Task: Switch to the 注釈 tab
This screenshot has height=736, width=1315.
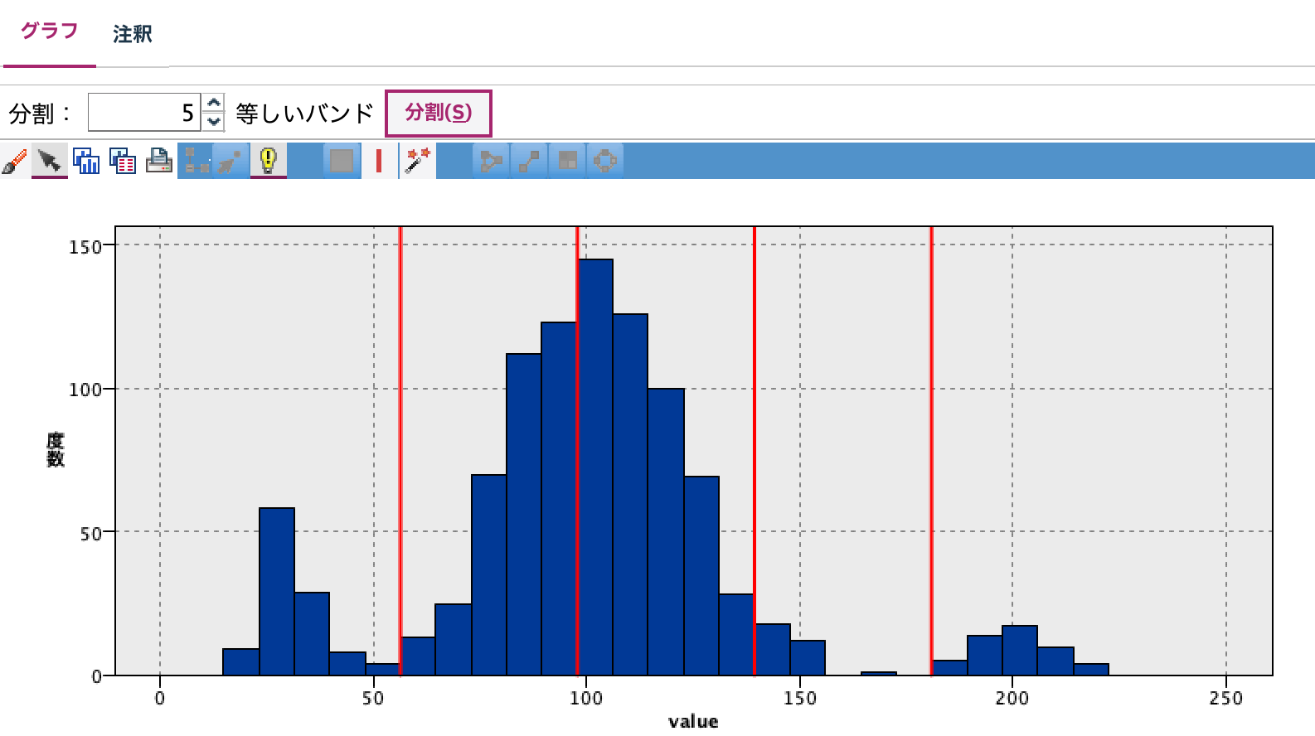Action: pos(133,34)
